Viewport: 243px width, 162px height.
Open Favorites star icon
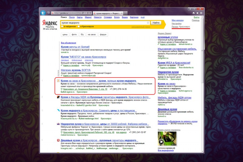[197, 13]
